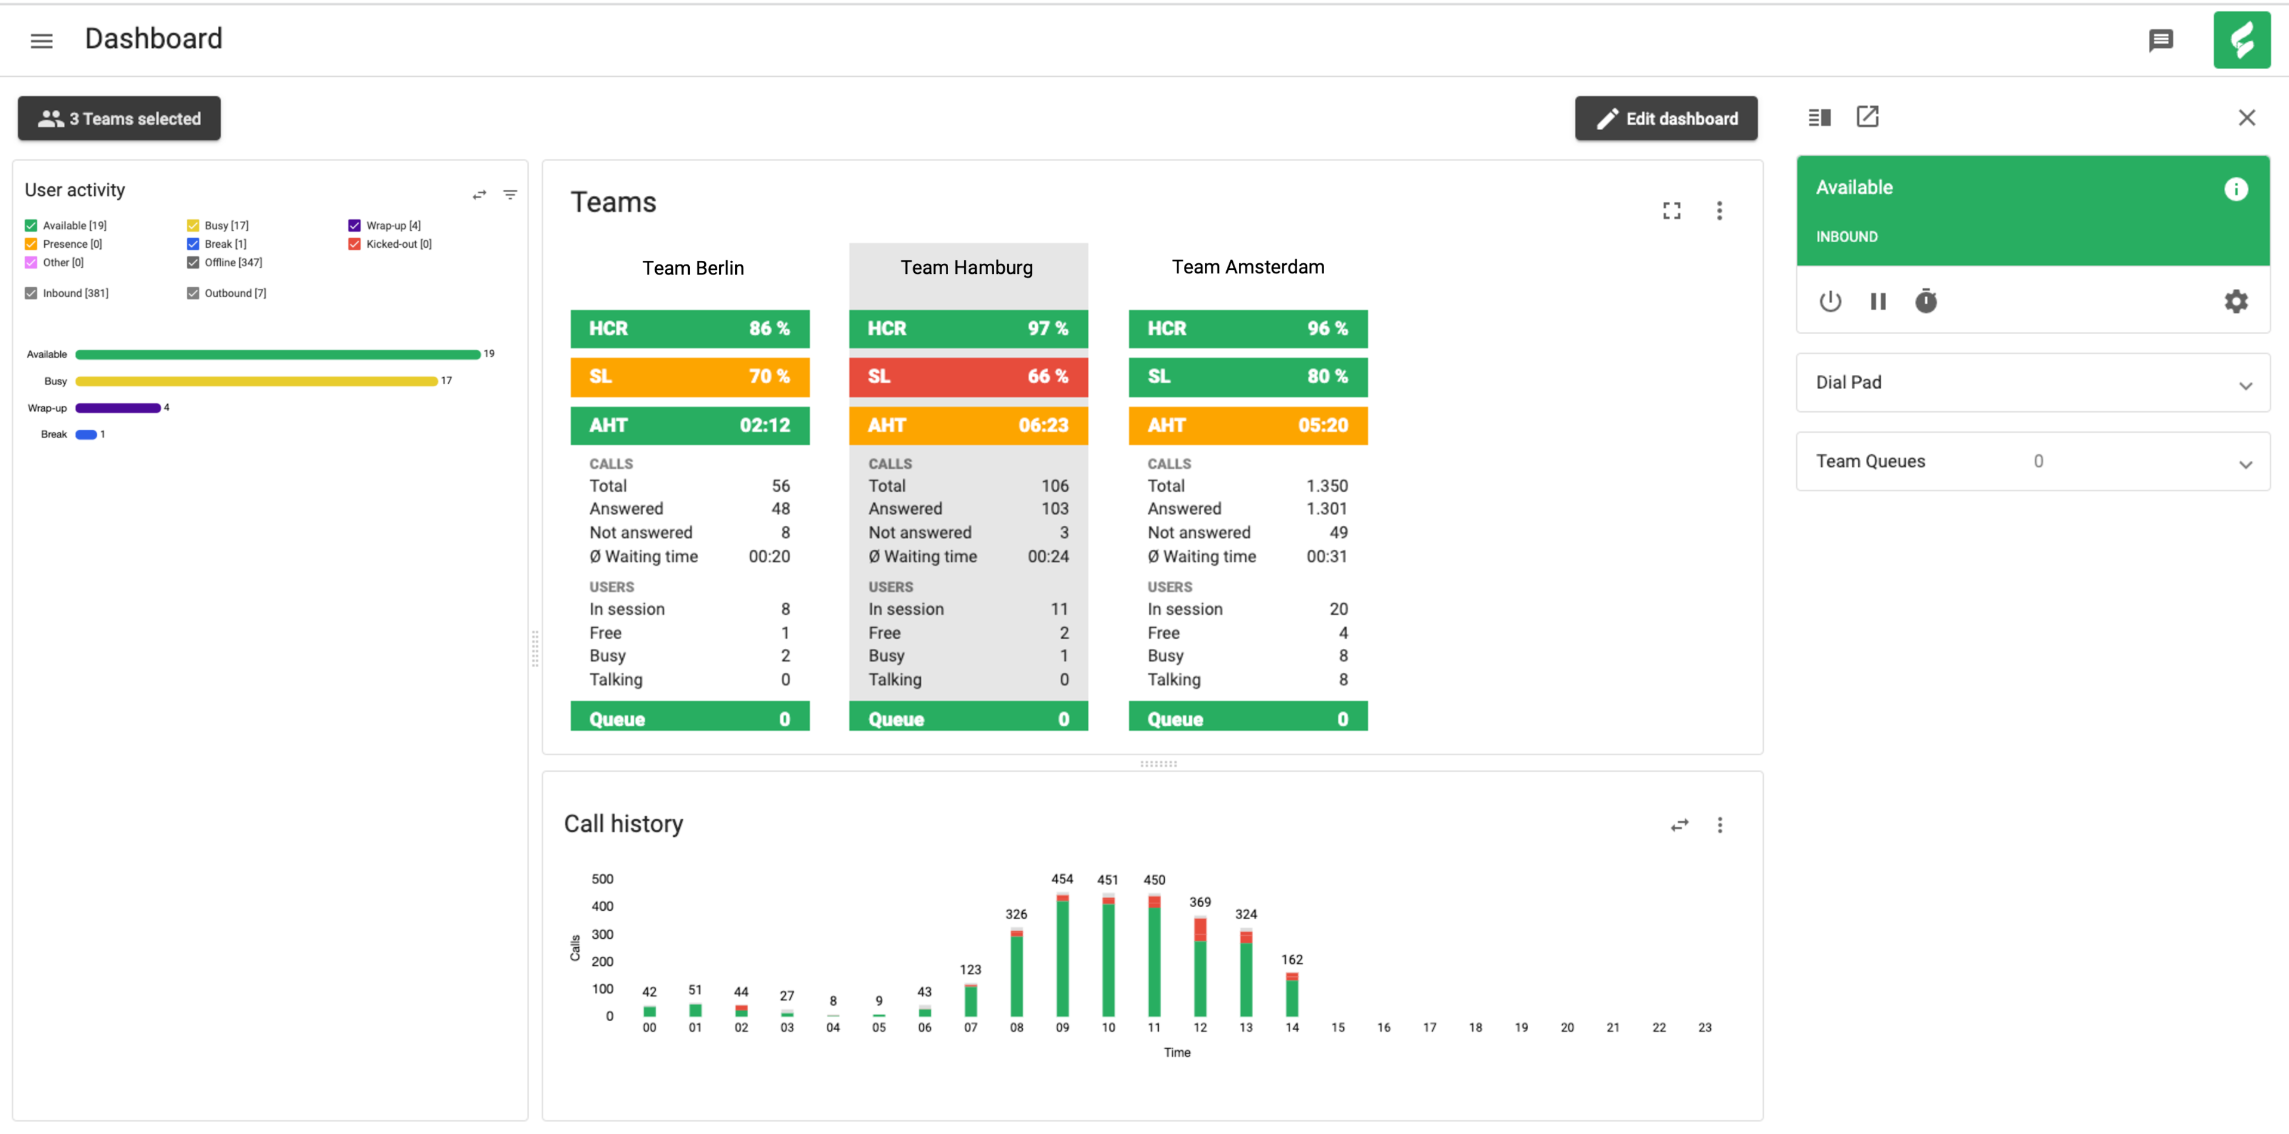Select the Team Amsterdam column header
Screen dimensions: 2289x1134
(1248, 267)
